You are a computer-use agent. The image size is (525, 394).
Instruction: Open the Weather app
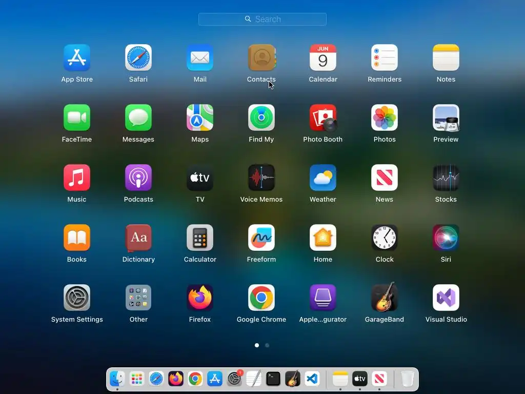(x=323, y=178)
